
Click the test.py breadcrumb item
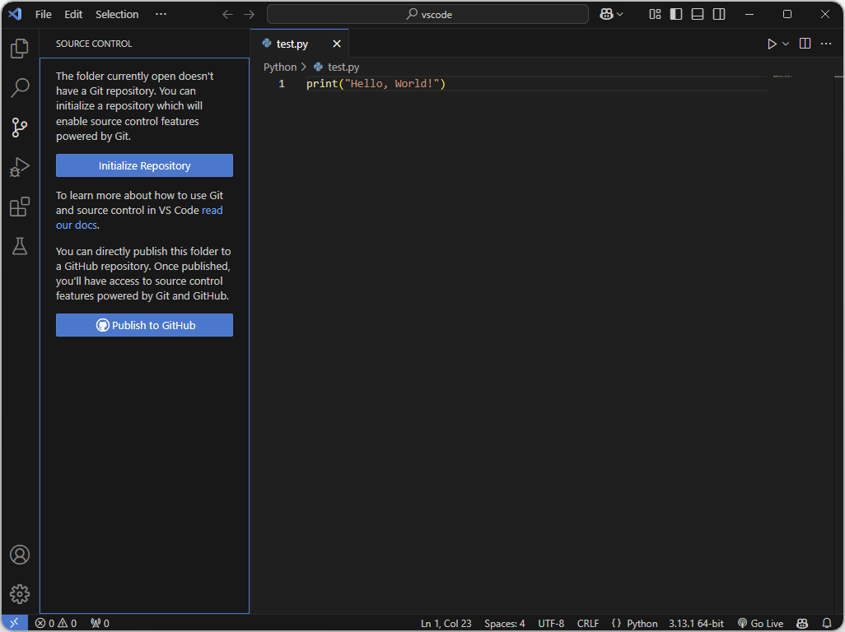337,67
